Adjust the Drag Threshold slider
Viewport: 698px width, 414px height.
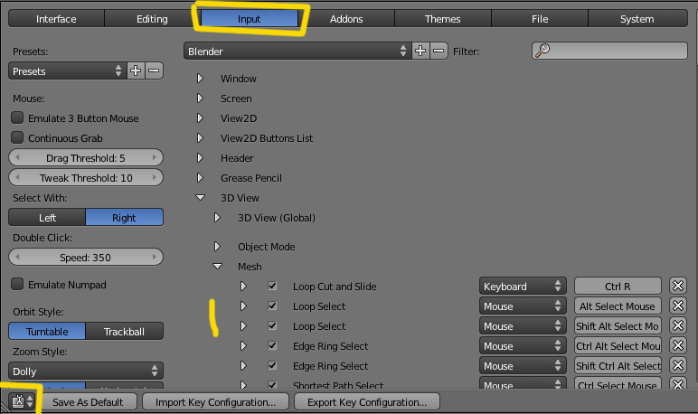point(86,158)
